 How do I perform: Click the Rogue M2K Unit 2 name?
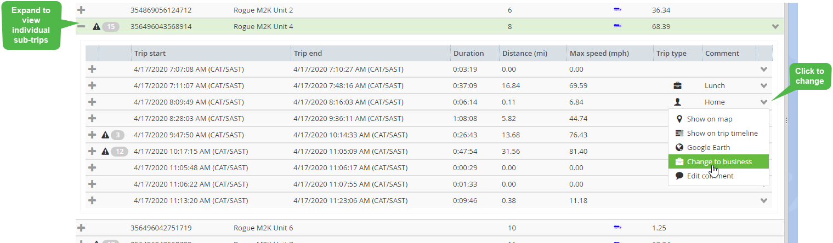263,10
